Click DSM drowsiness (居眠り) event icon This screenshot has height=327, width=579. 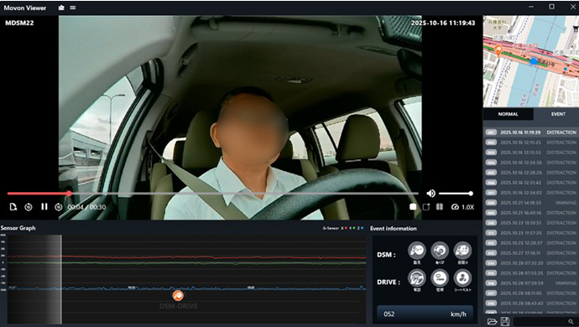(x=462, y=251)
